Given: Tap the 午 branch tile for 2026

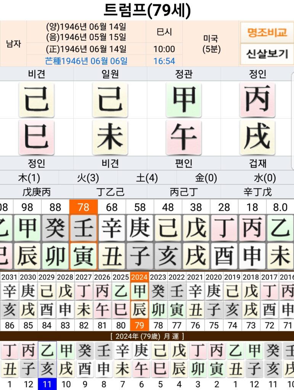Looking at the screenshot, I should [x=102, y=309].
